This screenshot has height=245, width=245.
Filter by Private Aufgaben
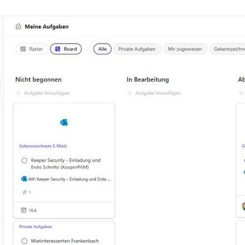pos(137,49)
